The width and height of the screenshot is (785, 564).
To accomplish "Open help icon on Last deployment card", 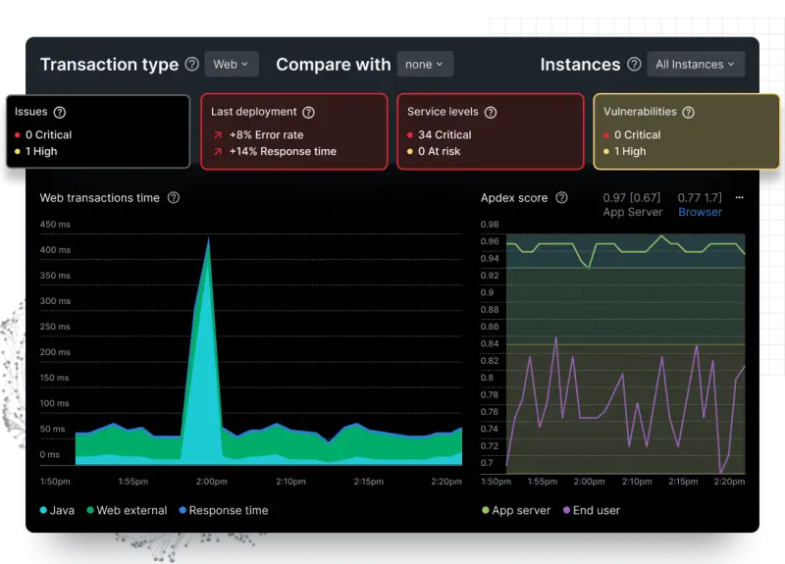I will pos(308,112).
